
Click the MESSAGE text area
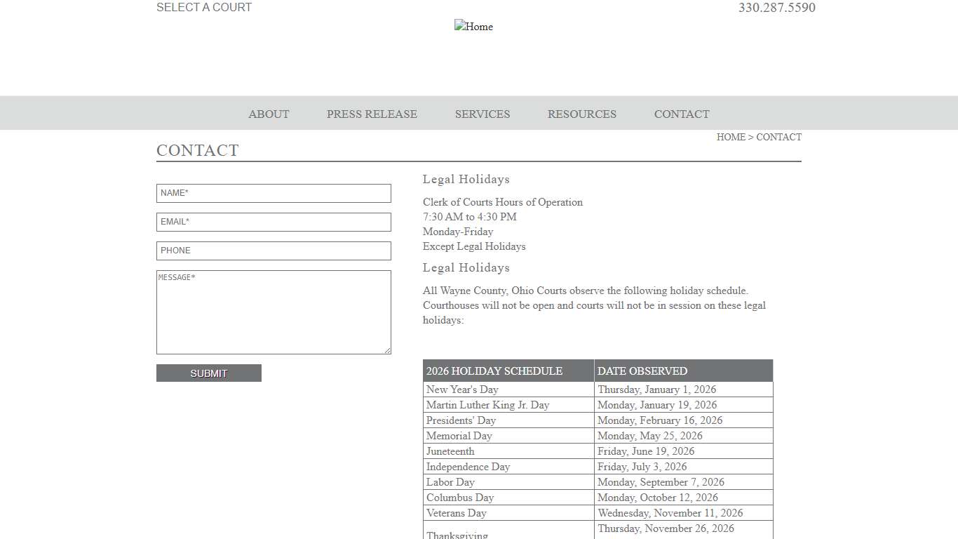click(274, 312)
